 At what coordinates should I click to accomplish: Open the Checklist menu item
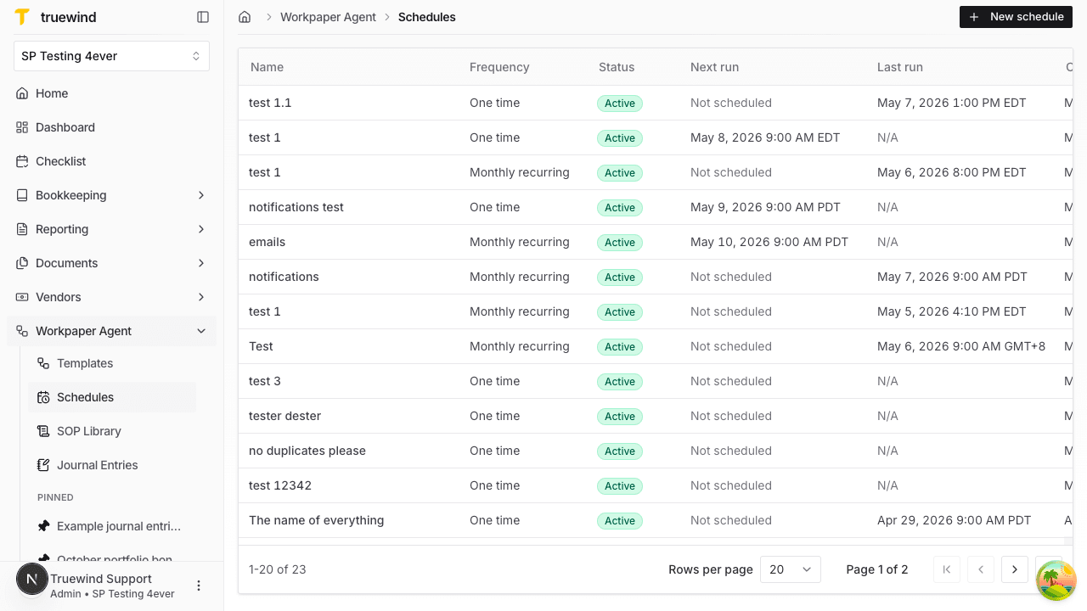point(111,161)
